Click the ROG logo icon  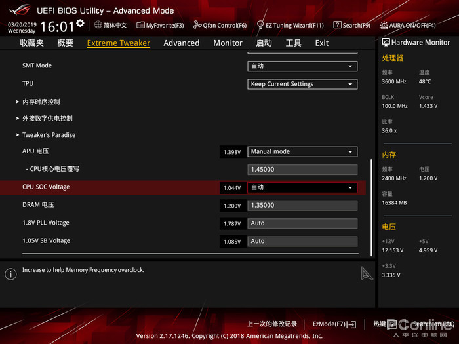(20, 10)
